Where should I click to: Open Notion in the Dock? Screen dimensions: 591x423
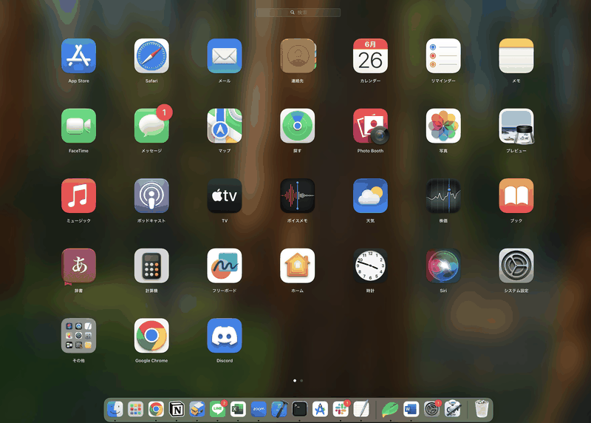pos(177,409)
